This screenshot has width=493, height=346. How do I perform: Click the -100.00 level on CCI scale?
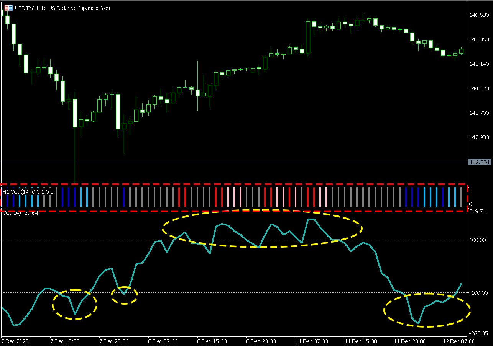[478, 293]
